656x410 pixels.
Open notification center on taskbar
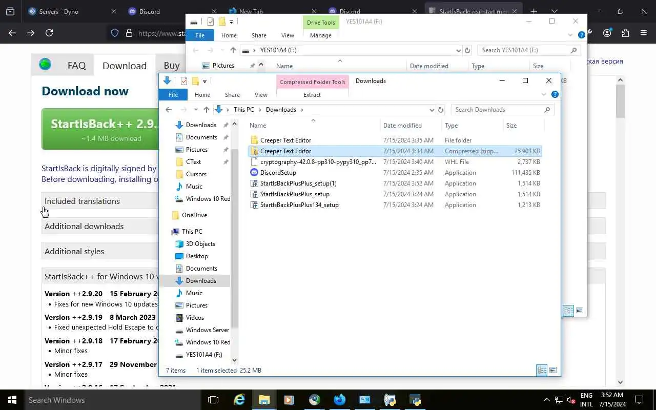639,400
